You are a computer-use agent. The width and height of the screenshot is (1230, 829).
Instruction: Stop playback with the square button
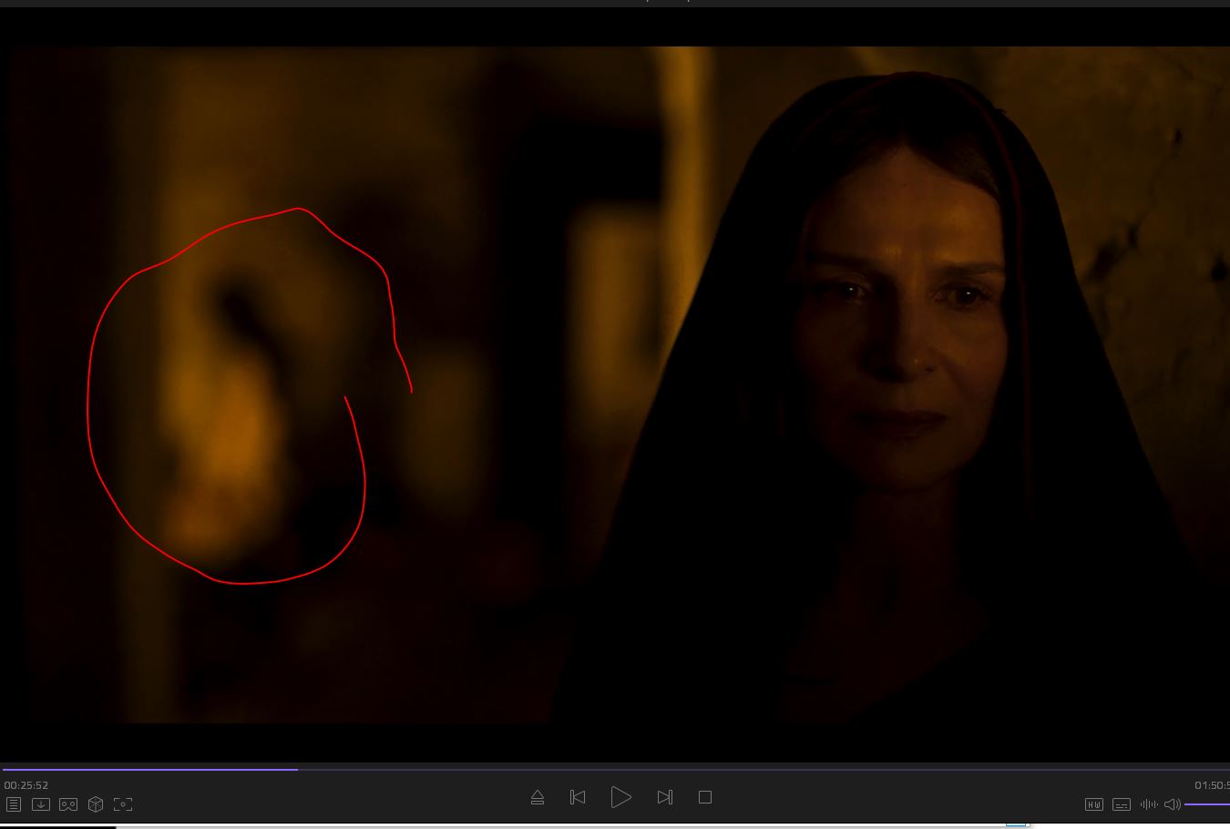[x=705, y=798]
